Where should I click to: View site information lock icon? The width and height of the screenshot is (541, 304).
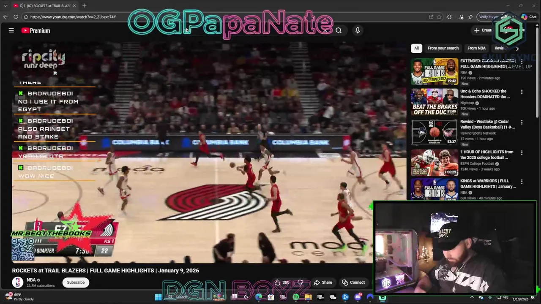click(26, 17)
